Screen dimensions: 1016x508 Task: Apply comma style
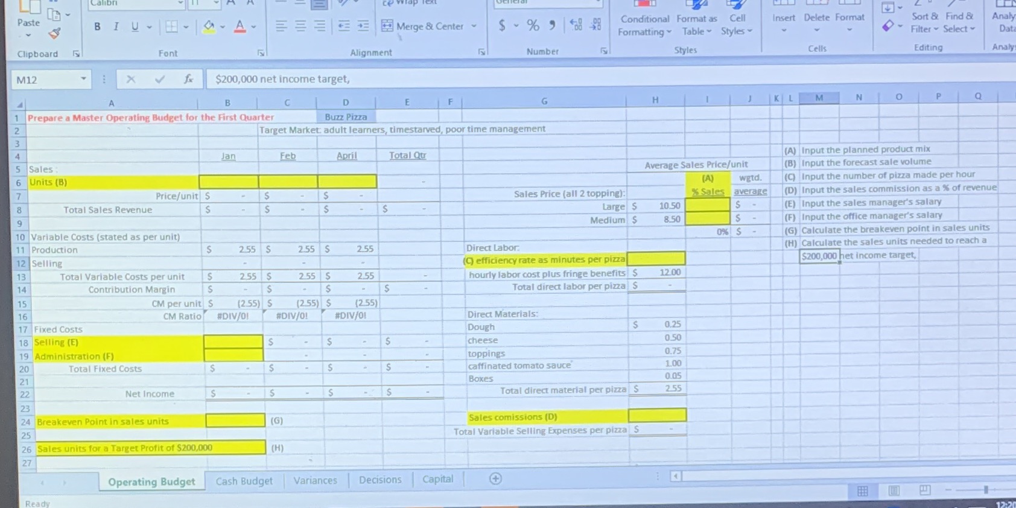point(552,25)
